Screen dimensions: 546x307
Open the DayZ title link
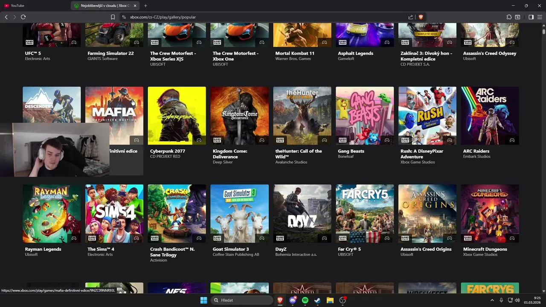pyautogui.click(x=281, y=249)
